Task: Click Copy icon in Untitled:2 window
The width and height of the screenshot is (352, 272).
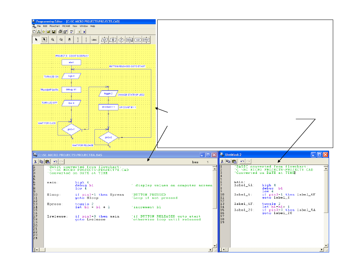Action: [x=228, y=161]
